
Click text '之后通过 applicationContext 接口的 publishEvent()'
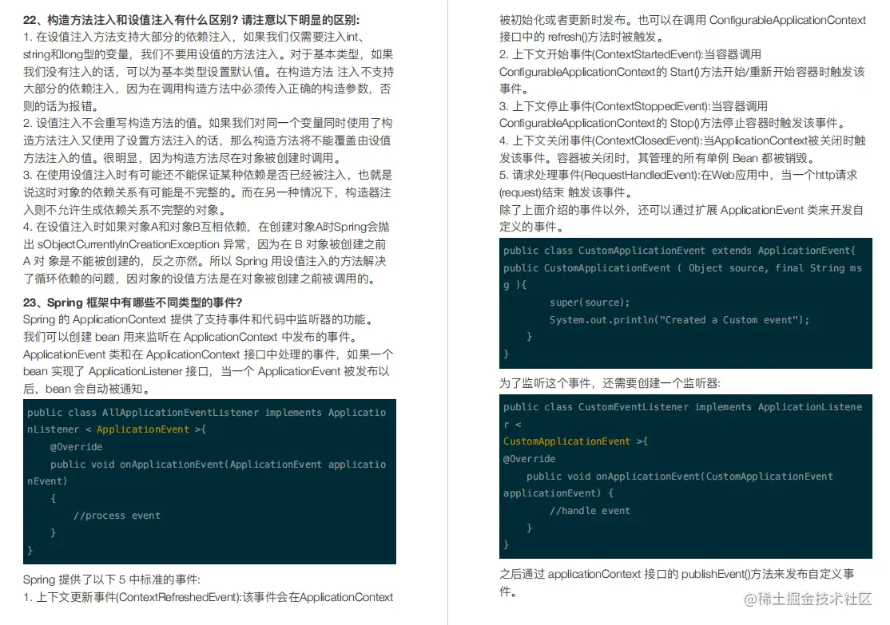pos(625,574)
